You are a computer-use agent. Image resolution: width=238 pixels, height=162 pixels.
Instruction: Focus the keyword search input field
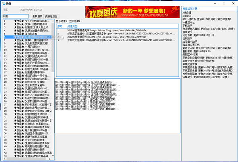15,16
